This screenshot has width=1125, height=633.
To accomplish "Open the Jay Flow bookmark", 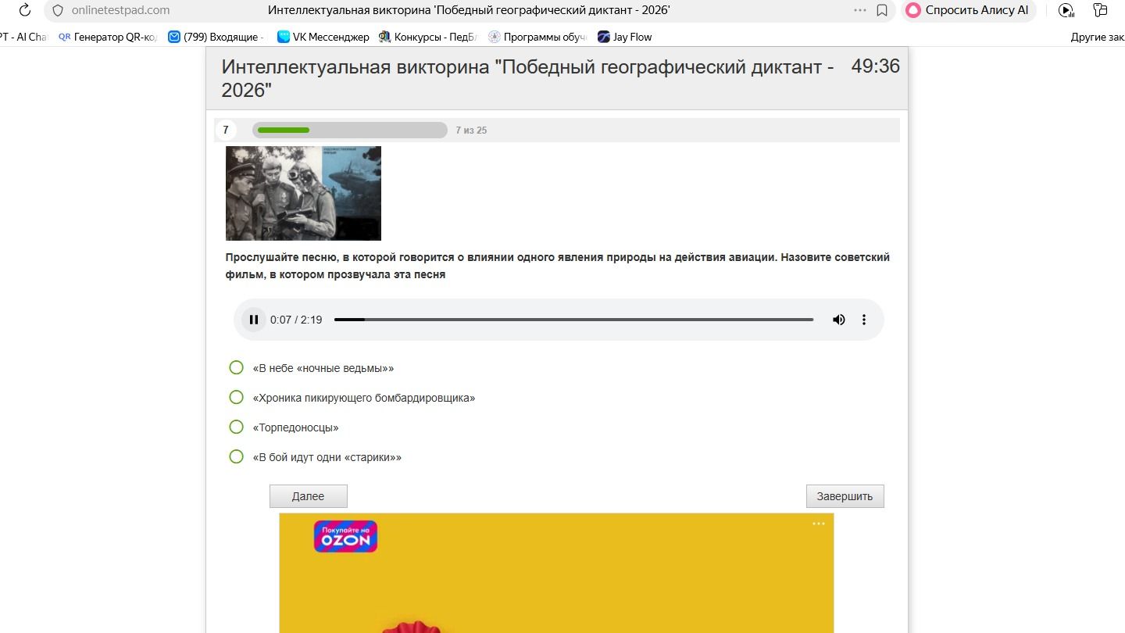I will click(x=625, y=37).
